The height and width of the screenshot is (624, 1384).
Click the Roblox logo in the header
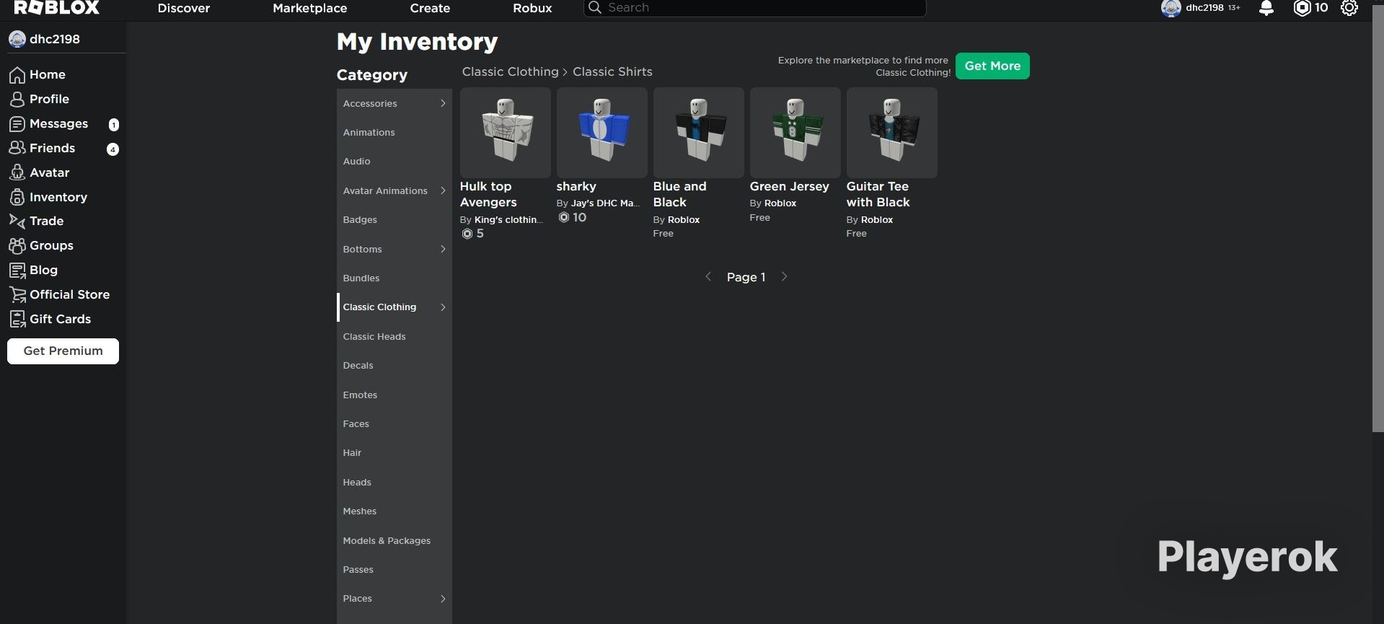[x=57, y=8]
